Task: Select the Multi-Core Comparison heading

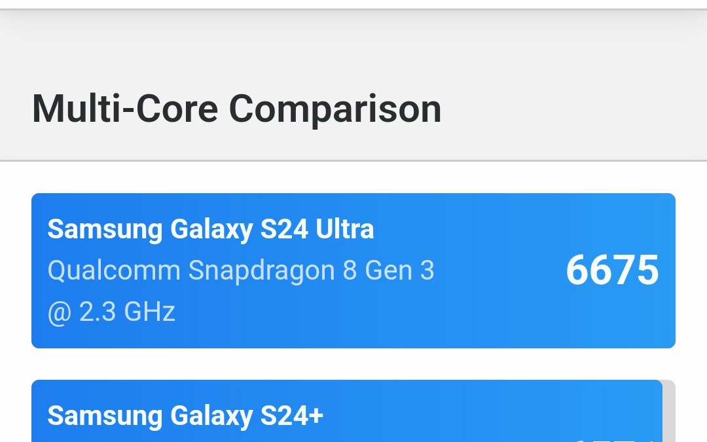Action: (x=238, y=108)
